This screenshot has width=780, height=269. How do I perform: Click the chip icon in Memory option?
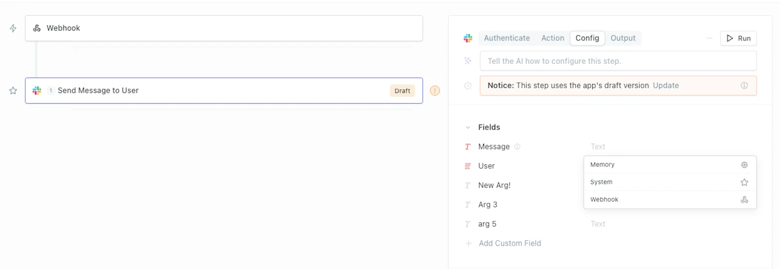coord(744,165)
